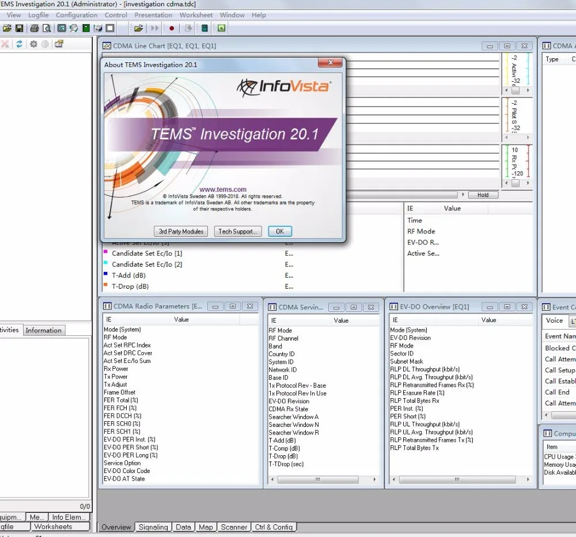Screen dimensions: 576x537
Task: Open the View menu
Action: tap(14, 15)
